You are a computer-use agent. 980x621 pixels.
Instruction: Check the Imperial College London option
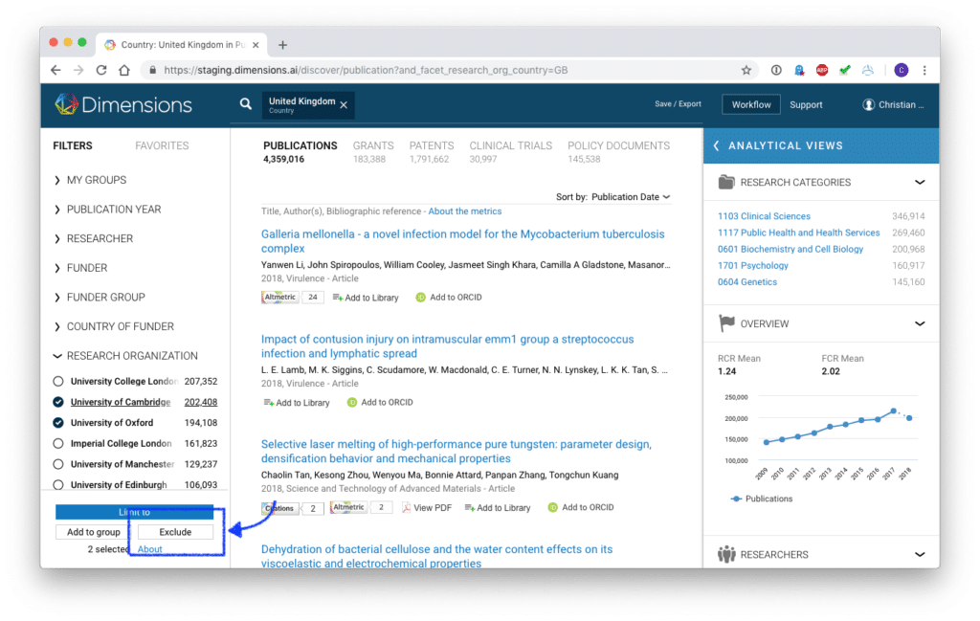tap(58, 443)
